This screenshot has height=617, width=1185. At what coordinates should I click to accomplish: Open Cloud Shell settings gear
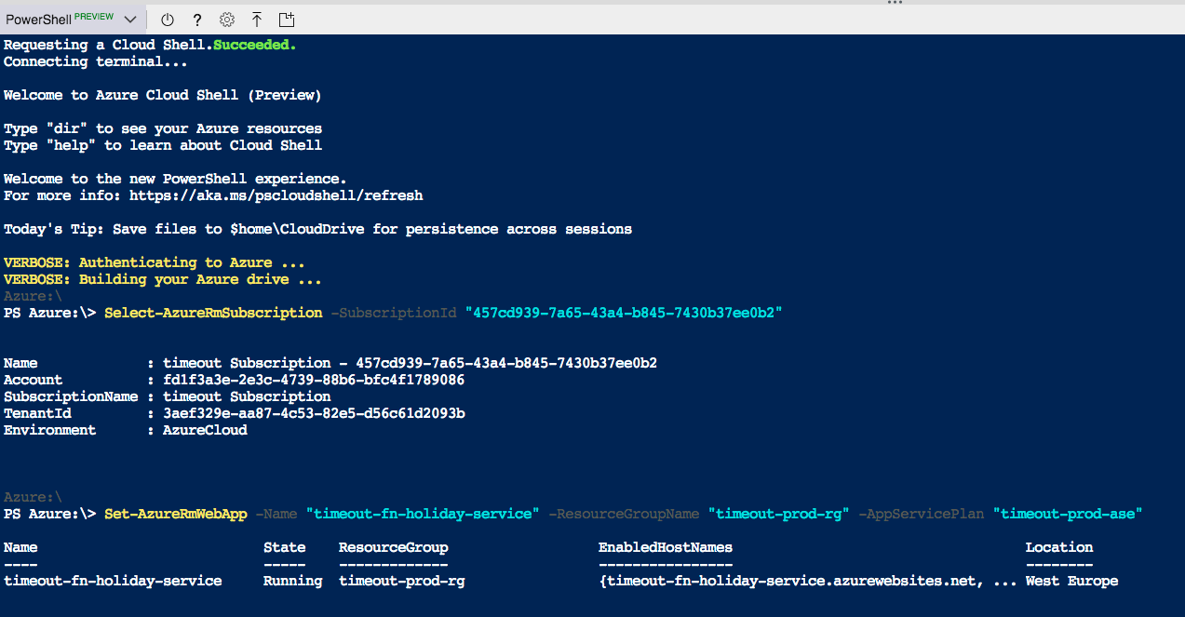click(x=227, y=20)
